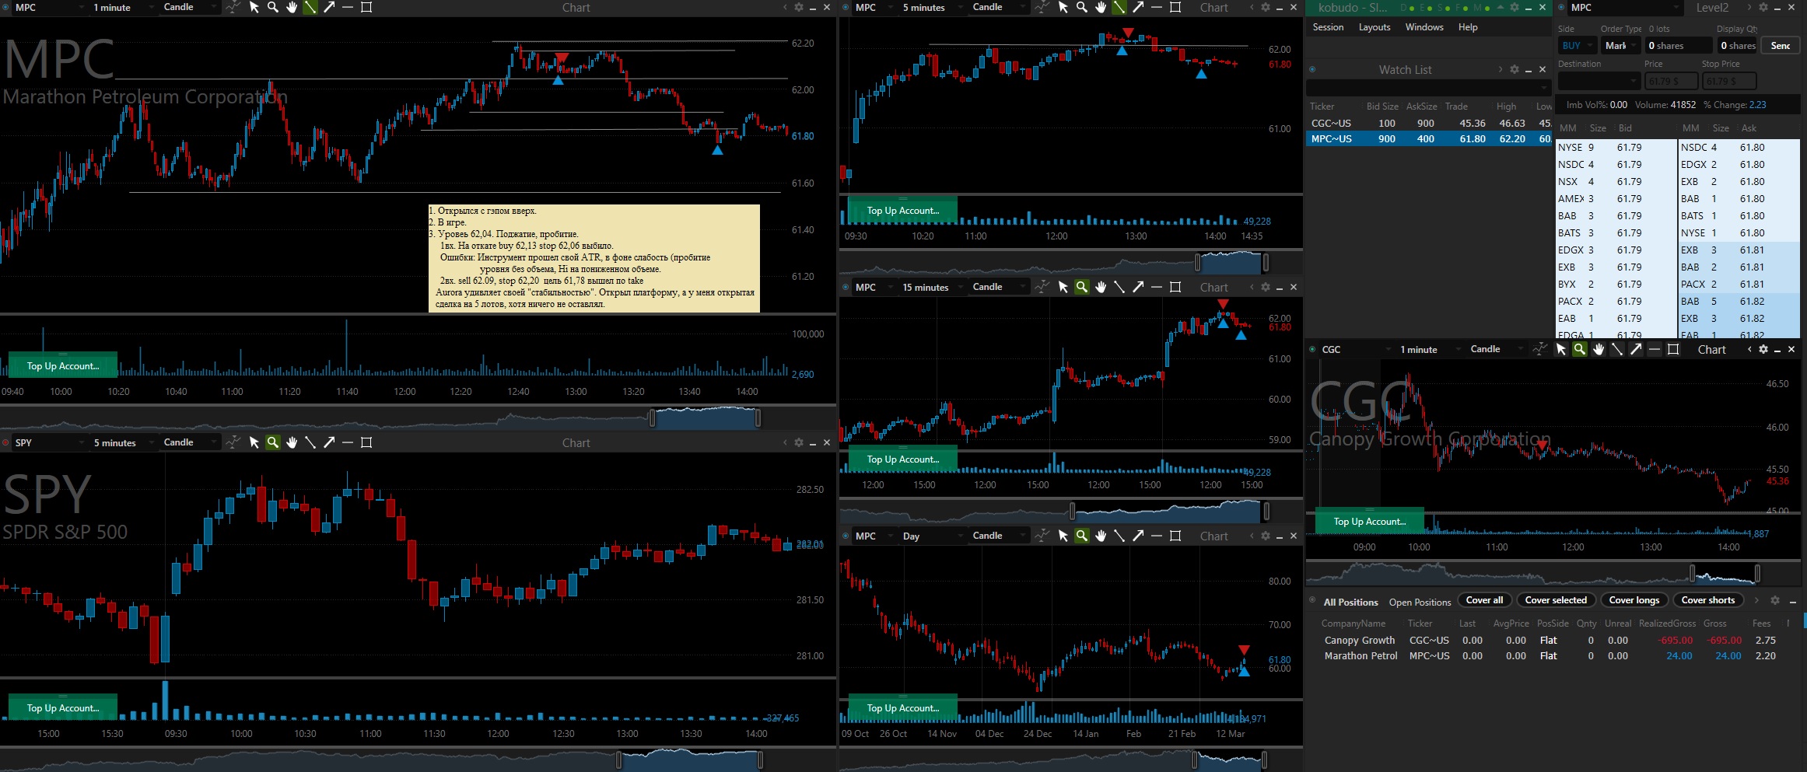Pick trend line tool in SPY chart

pyautogui.click(x=310, y=442)
